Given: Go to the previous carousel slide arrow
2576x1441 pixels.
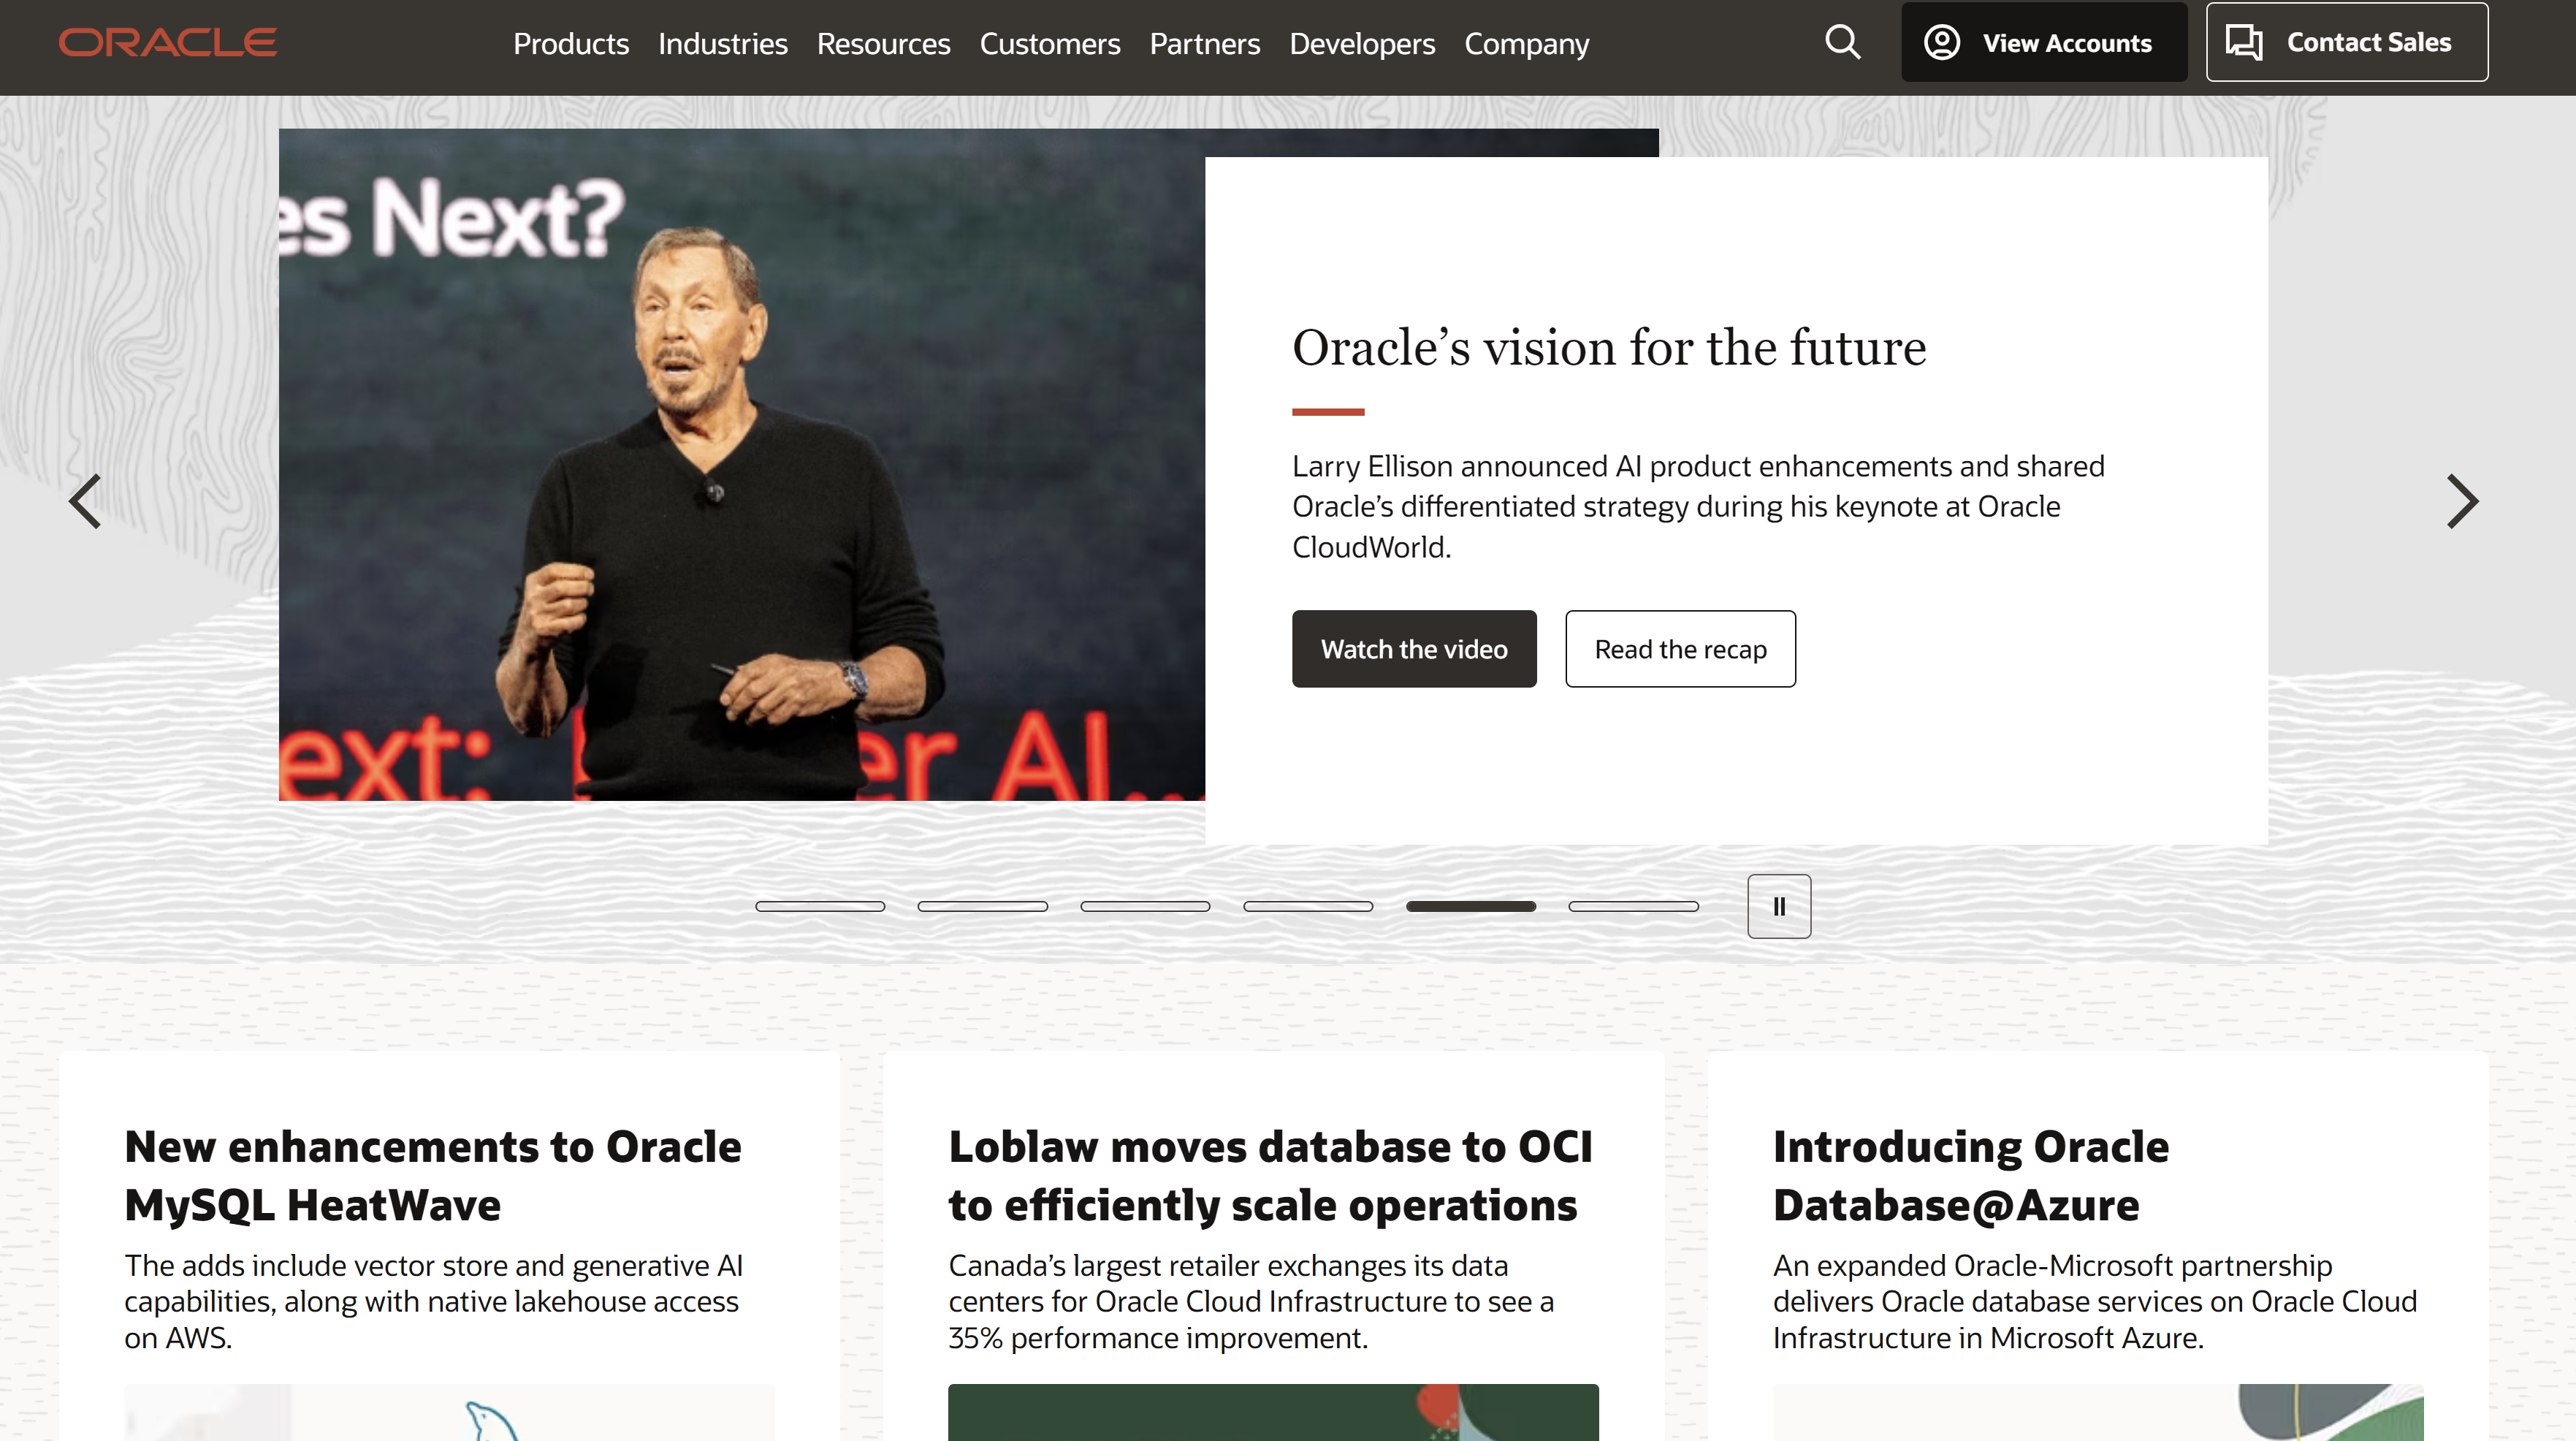Looking at the screenshot, I should [85, 501].
